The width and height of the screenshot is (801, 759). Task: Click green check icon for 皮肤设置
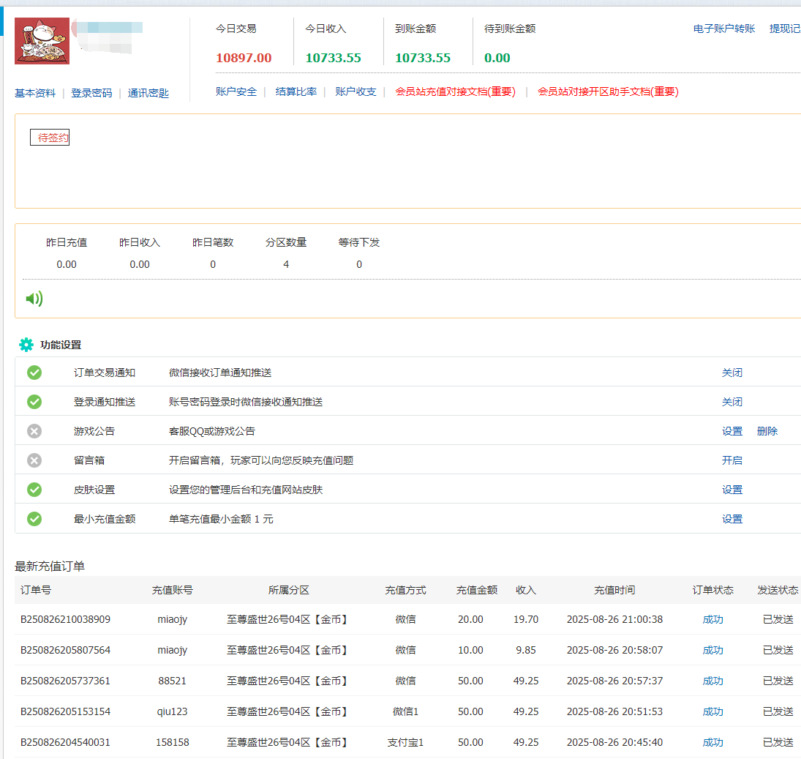(34, 490)
